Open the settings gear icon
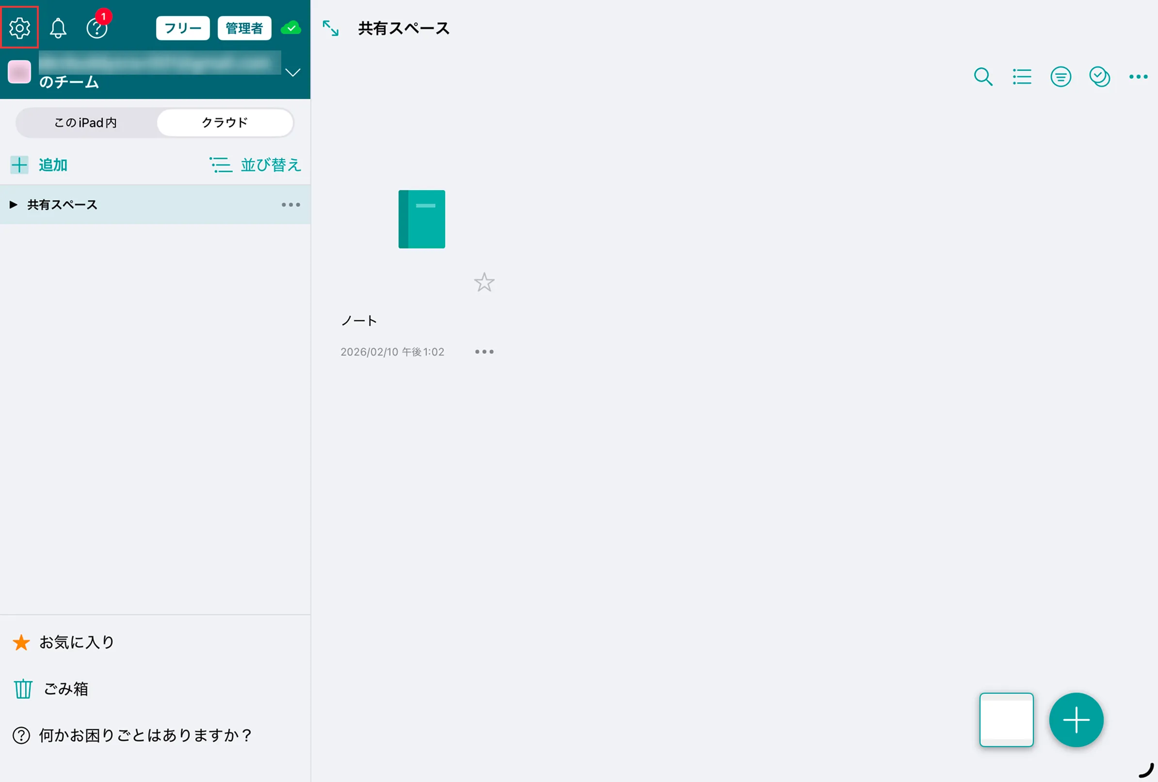1158x782 pixels. pyautogui.click(x=19, y=28)
